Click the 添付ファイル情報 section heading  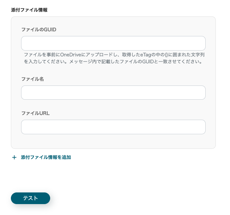[x=29, y=10]
